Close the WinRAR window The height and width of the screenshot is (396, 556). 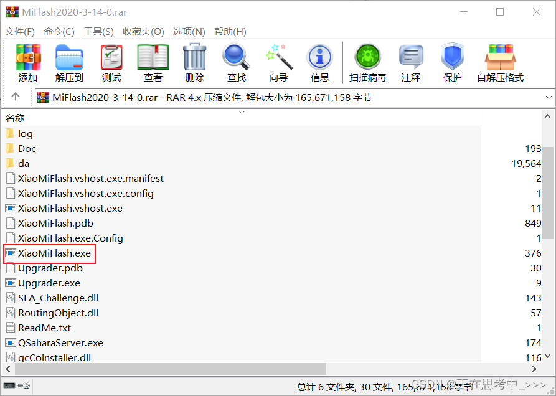[537, 12]
